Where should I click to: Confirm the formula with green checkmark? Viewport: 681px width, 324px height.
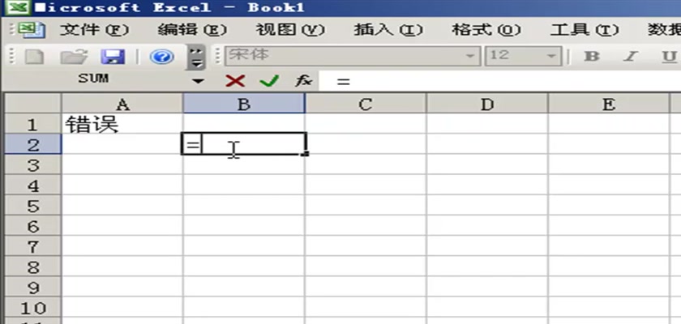[269, 80]
